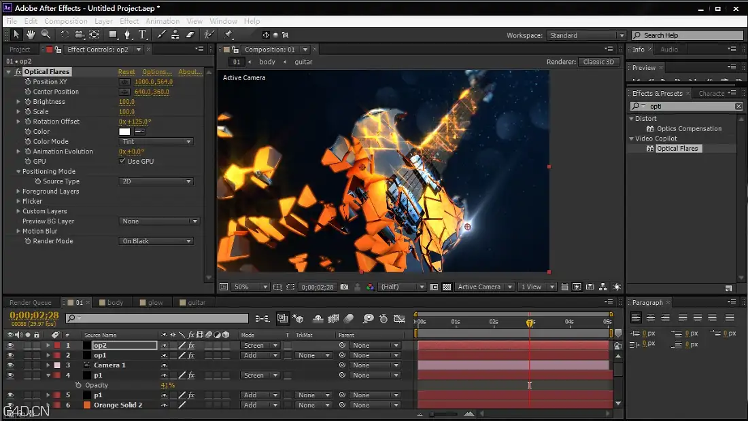Viewport: 748px width, 421px height.
Task: Hide the Camera 1 layer
Action: point(10,365)
